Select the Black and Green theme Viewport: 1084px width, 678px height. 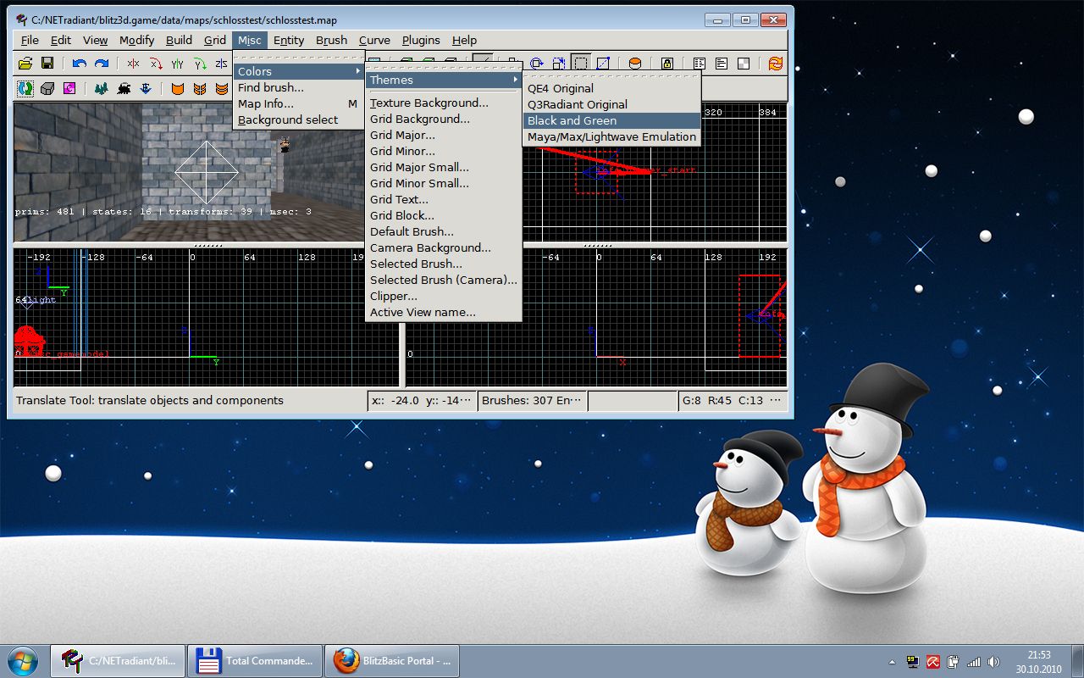[611, 120]
